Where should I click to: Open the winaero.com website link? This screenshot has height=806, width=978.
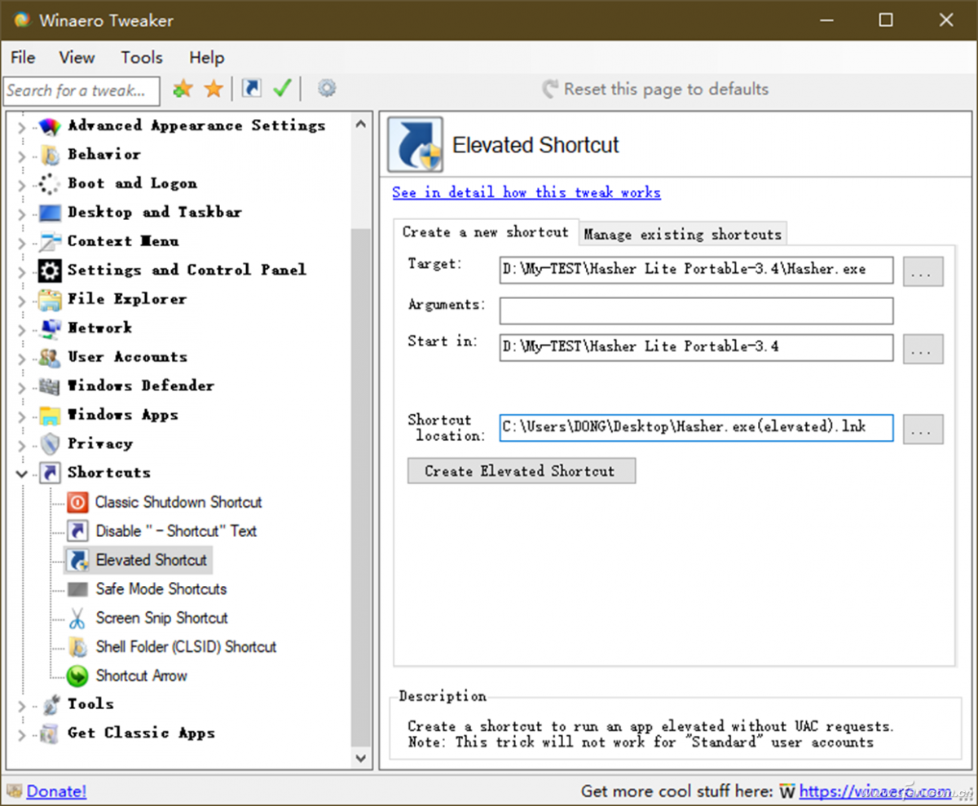pos(874,791)
